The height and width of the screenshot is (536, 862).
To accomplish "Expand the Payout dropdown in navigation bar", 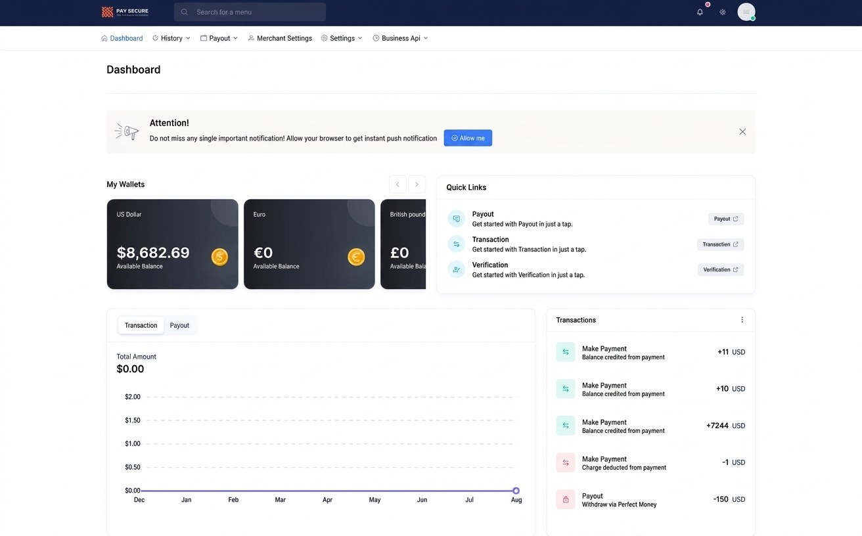I will pos(219,38).
